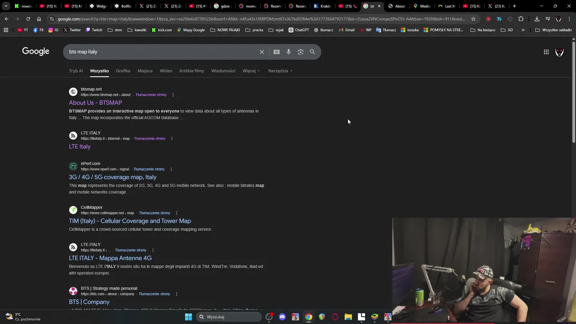576x324 pixels.
Task: Show hidden bookmarks with the chevron
Action: point(523,30)
